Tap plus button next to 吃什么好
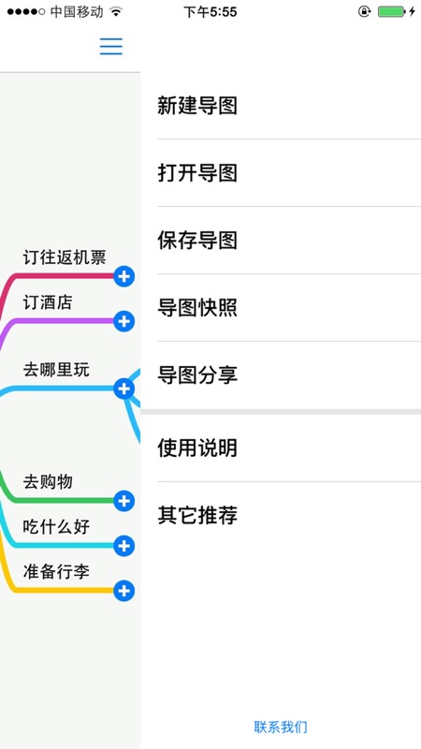The height and width of the screenshot is (749, 421). click(124, 546)
